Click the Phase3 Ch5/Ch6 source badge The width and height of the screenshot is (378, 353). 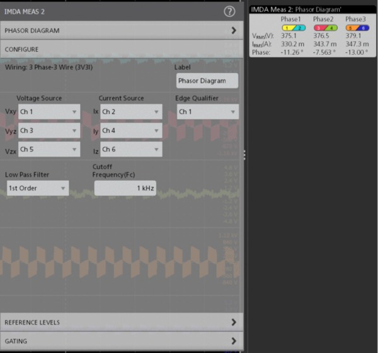[357, 28]
